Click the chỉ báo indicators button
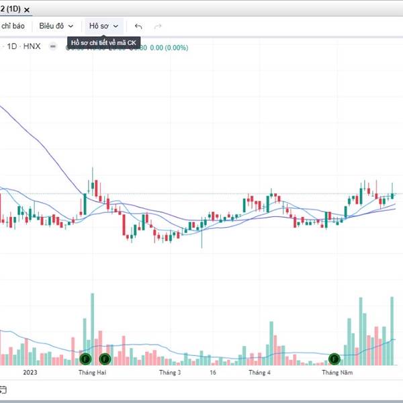Screen dimensions: 403x403 click(13, 26)
